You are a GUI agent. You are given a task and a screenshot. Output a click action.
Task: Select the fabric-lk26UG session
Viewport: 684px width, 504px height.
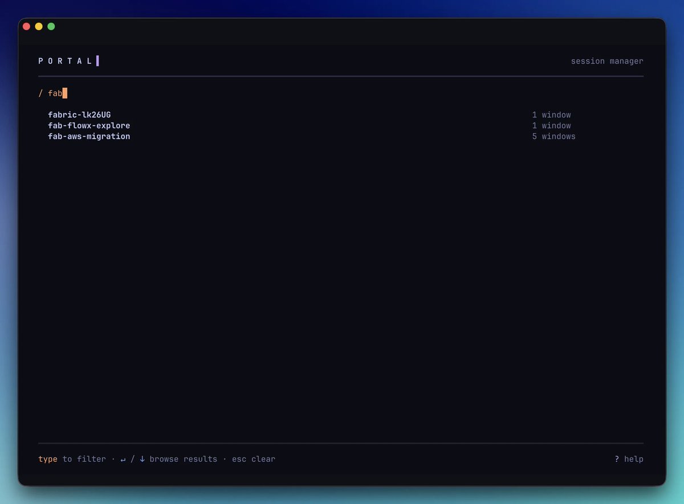tap(79, 115)
